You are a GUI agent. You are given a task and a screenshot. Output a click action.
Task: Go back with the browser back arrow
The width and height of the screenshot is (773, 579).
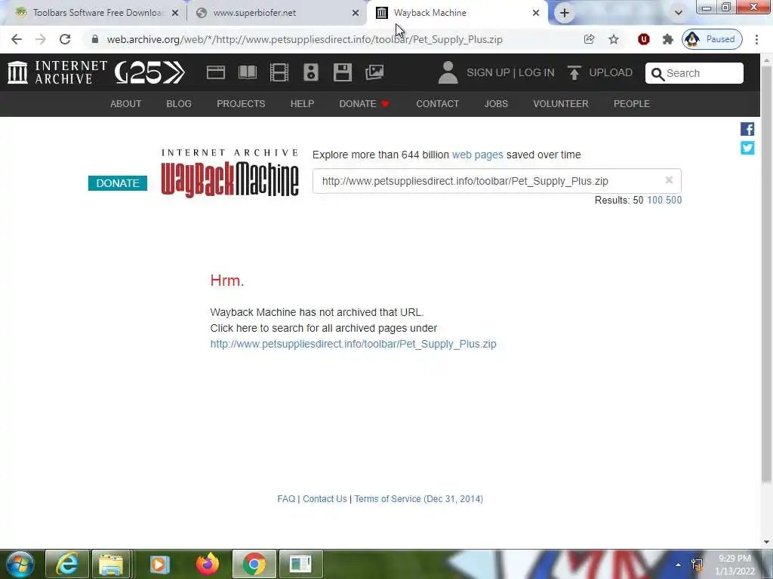pyautogui.click(x=17, y=39)
